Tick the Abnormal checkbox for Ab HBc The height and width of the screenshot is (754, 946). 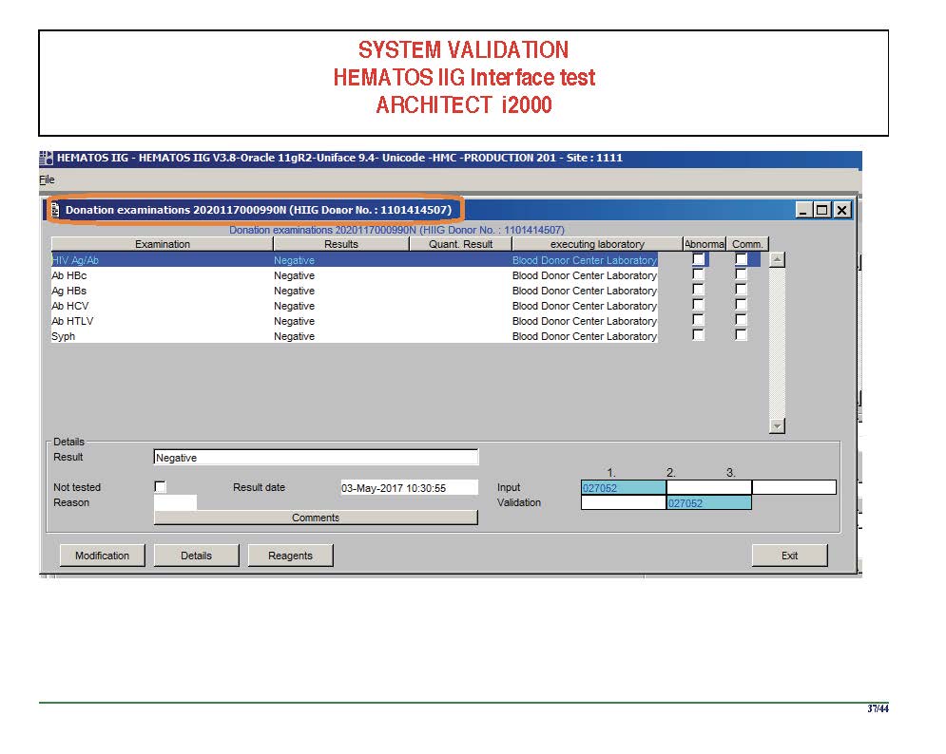pos(699,275)
